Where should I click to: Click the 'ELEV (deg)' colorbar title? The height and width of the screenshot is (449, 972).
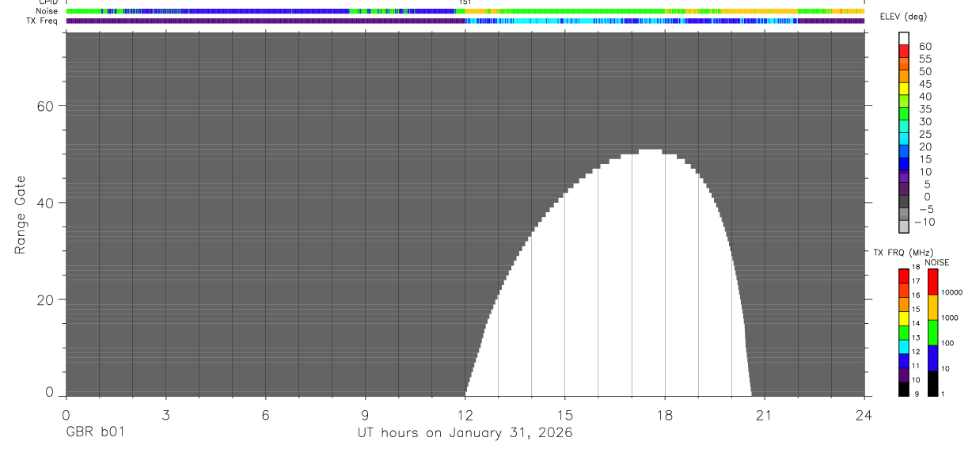(903, 17)
